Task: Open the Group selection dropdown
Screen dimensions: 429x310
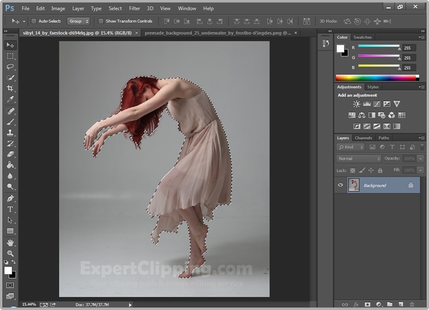Action: 79,21
